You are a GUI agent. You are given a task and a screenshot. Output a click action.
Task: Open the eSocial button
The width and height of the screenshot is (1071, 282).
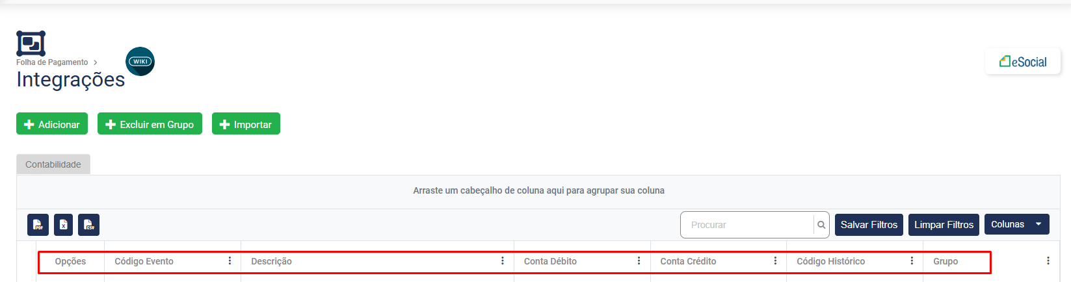(x=1023, y=62)
